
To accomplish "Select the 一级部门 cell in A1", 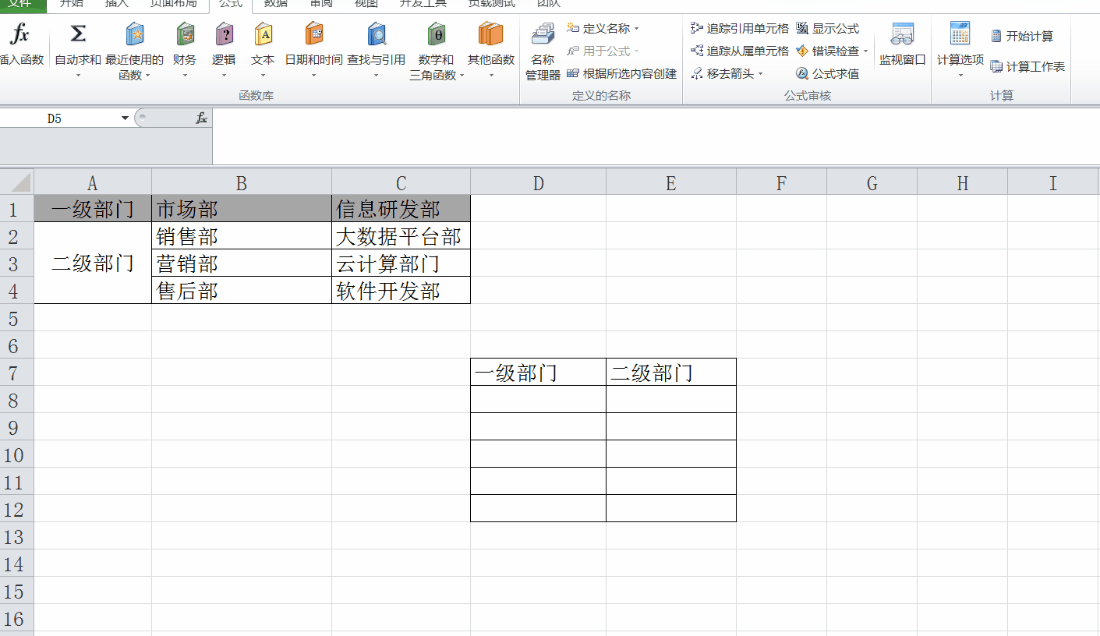I will point(93,209).
